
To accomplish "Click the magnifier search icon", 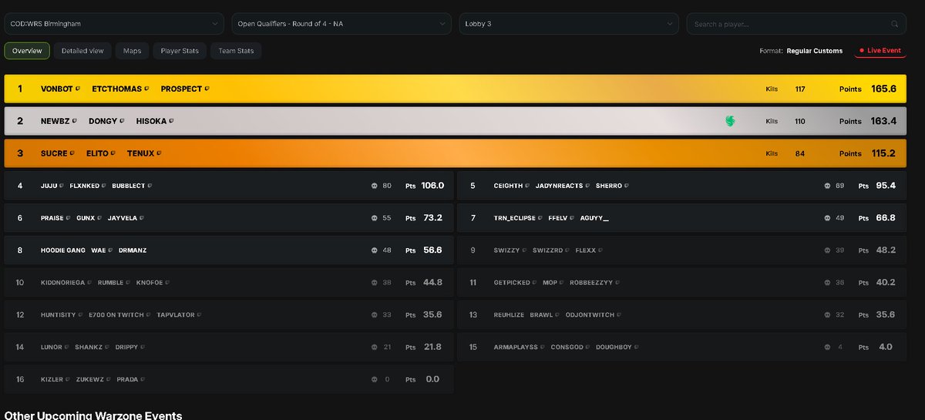I will 895,24.
